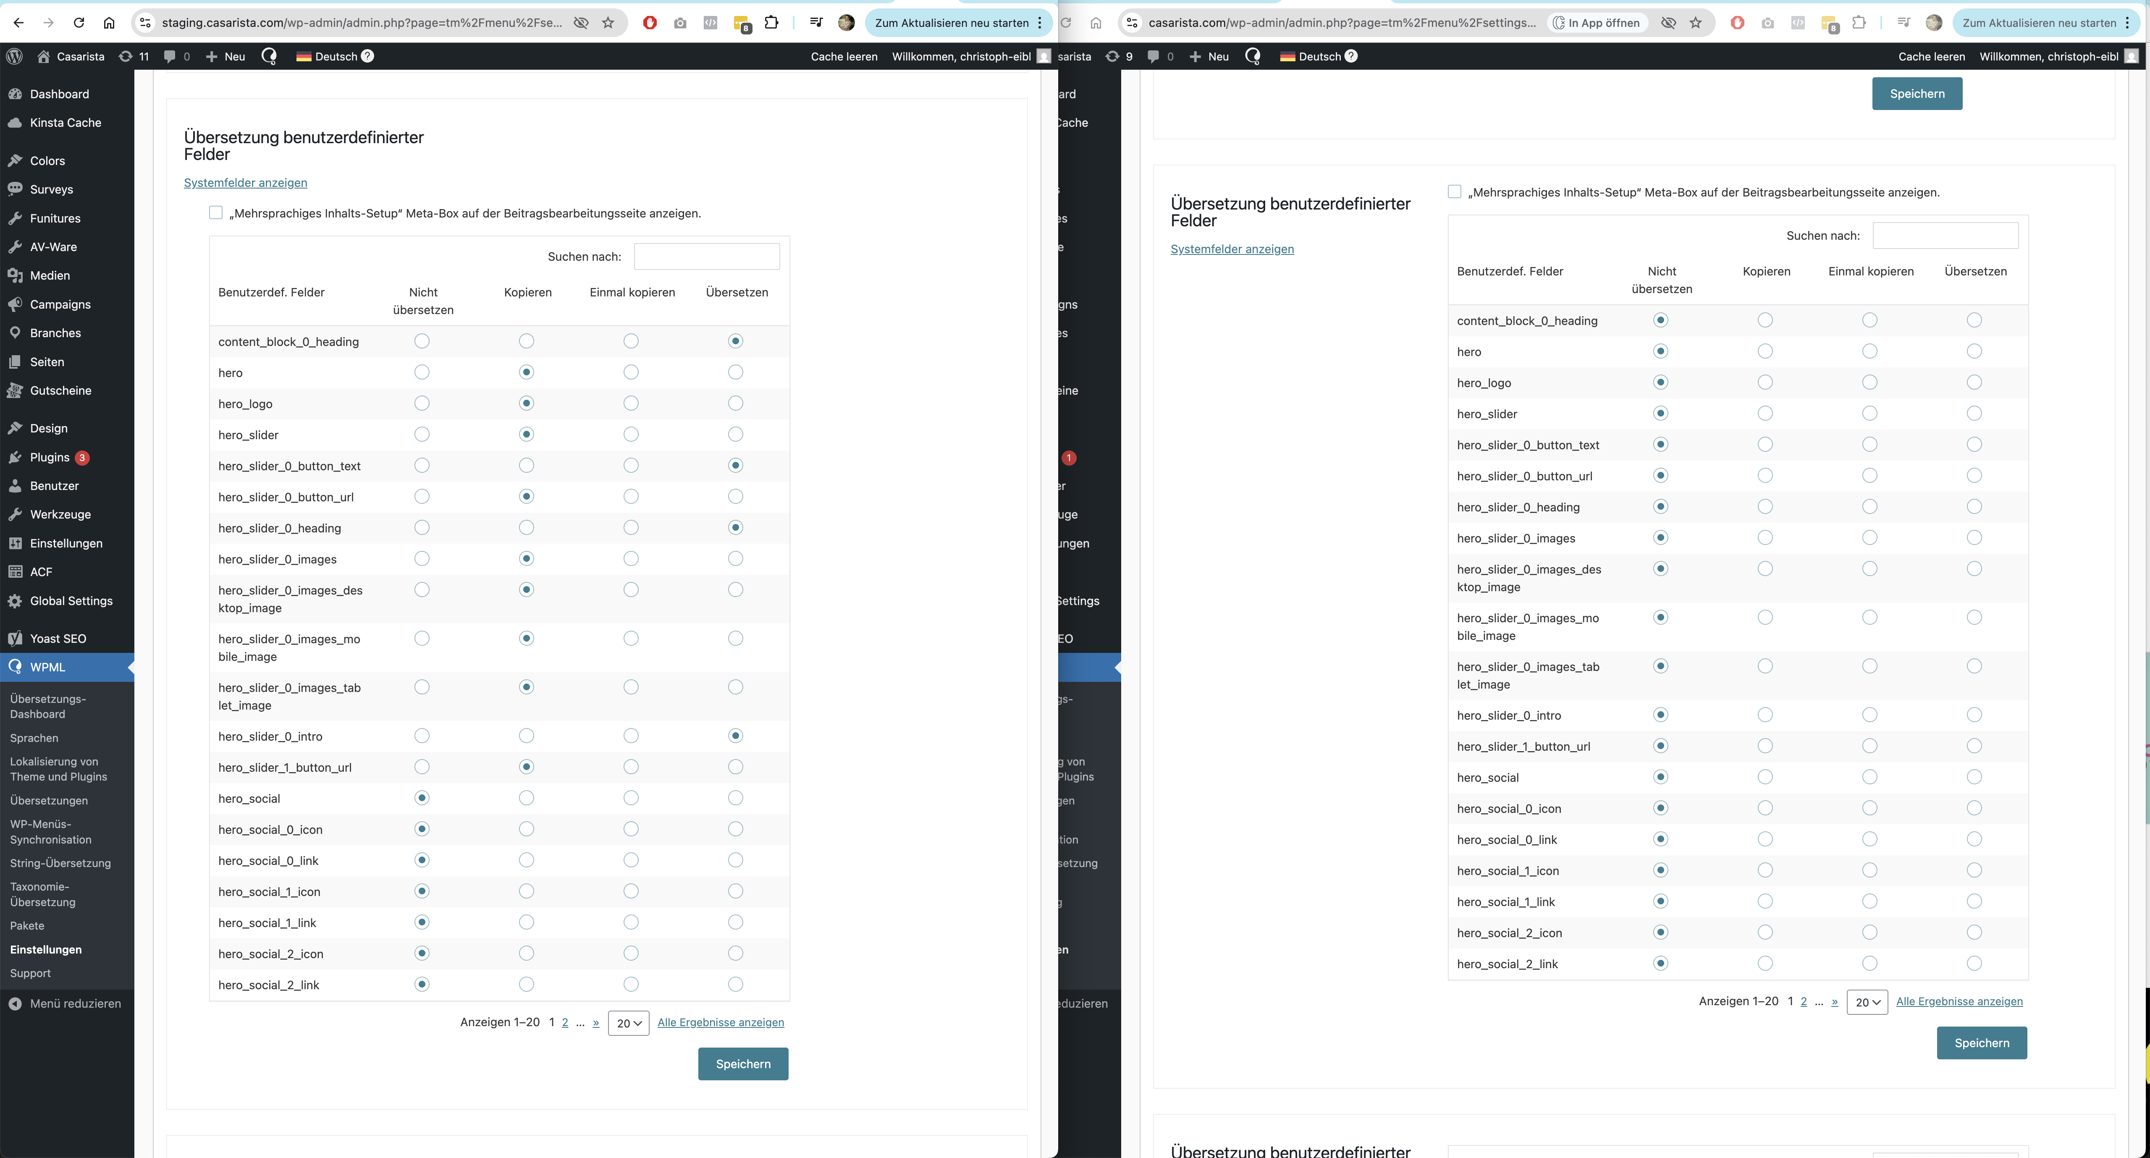Open the 20 per page dropdown on staging
The image size is (2150, 1158).
tap(629, 1023)
